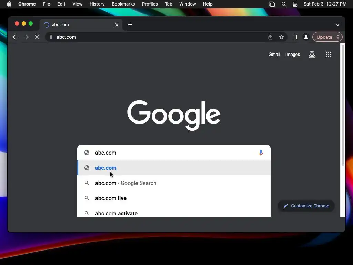
Task: Open the Google apps grid
Action: 329,54
